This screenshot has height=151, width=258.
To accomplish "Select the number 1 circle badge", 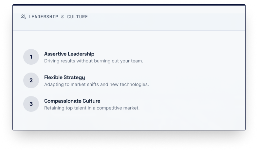I will pyautogui.click(x=31, y=57).
